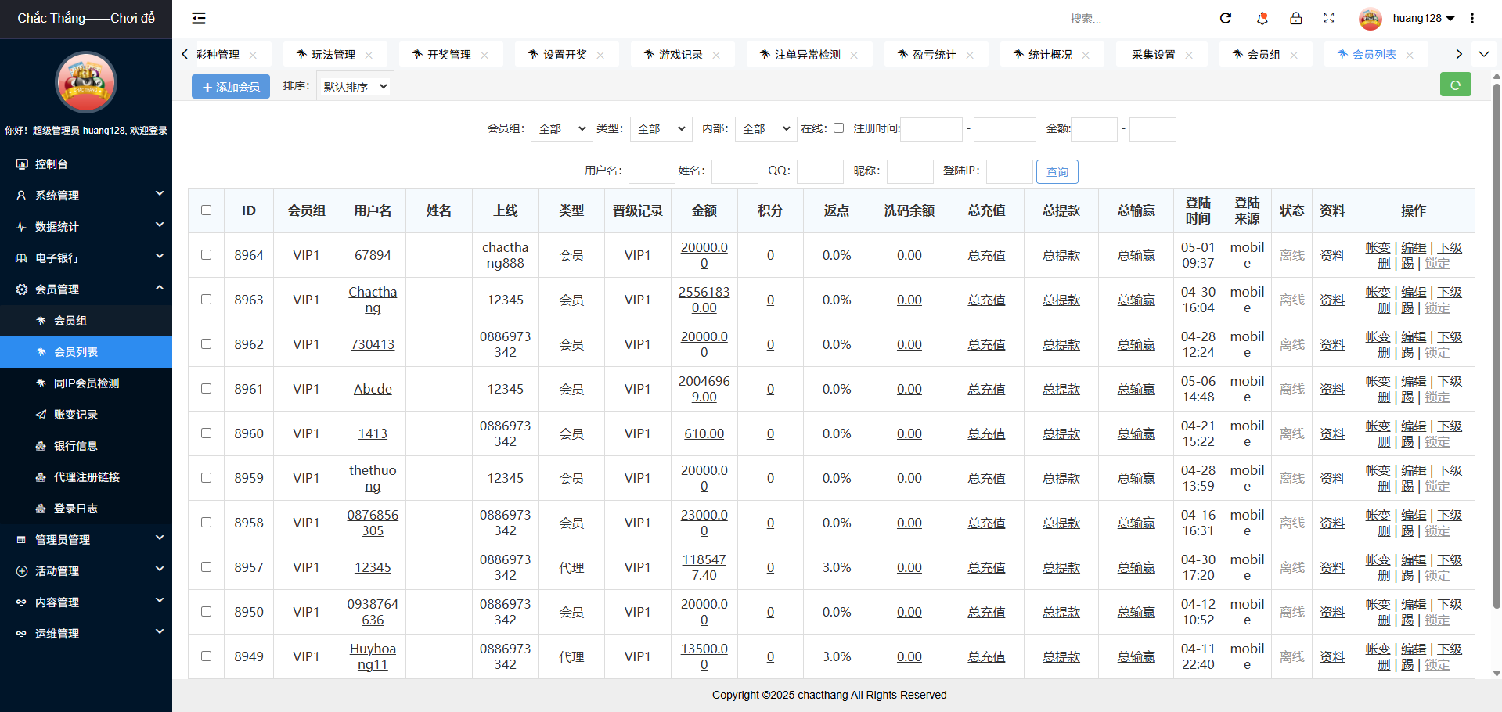1502x712 pixels.
Task: Enable the 在线 online filter checkbox
Action: 838,128
